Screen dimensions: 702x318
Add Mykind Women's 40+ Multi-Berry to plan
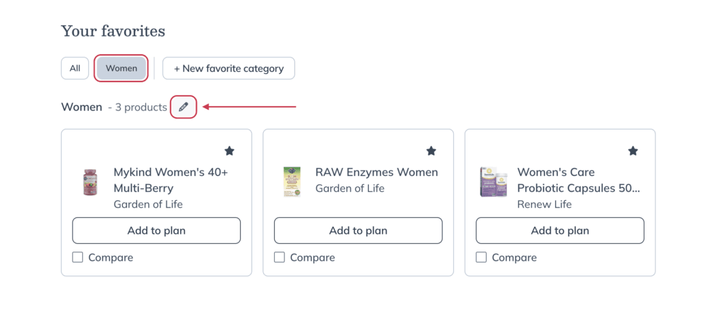tap(156, 231)
